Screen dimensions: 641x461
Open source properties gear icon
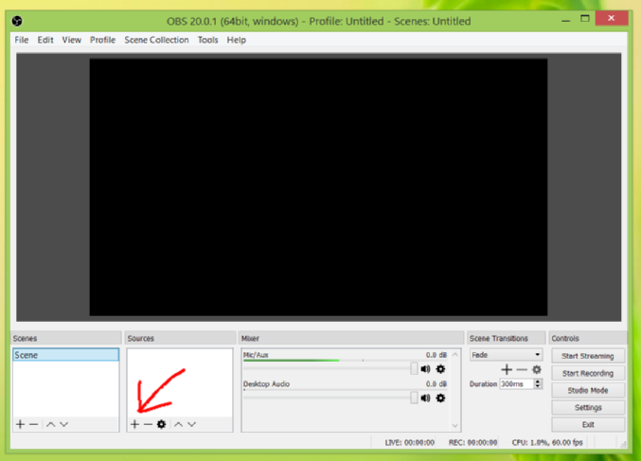click(162, 424)
